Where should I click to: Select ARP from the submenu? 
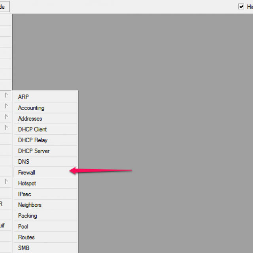(x=23, y=97)
